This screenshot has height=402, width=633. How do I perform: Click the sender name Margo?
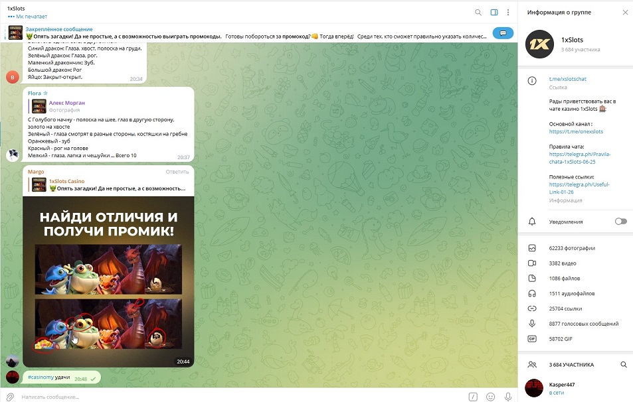[x=36, y=172]
